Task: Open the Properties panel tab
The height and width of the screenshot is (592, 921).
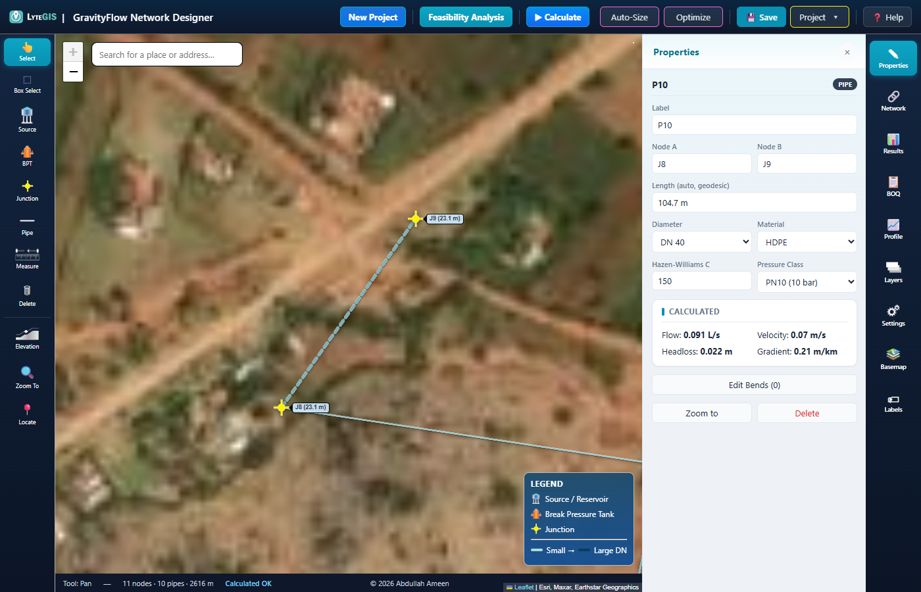Action: pyautogui.click(x=893, y=58)
